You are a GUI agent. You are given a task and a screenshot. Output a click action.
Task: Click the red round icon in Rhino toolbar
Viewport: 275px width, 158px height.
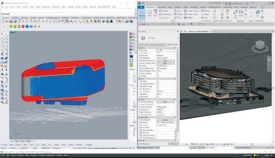(x=23, y=27)
